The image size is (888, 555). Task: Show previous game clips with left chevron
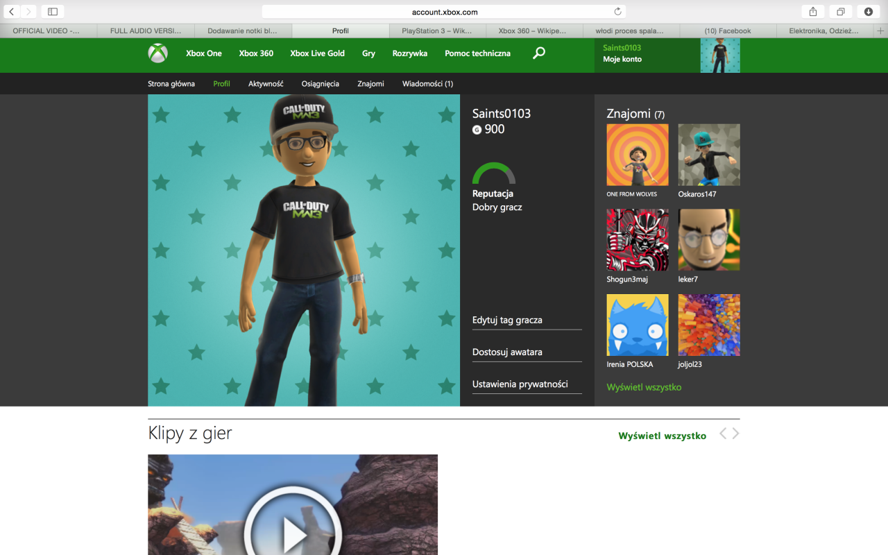(x=722, y=434)
